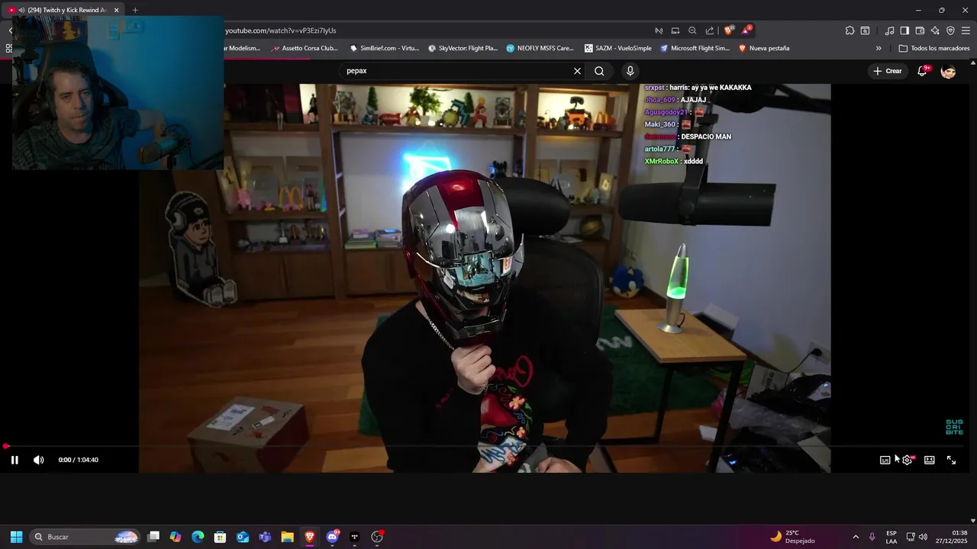Open the taskbar volume control

[x=924, y=537]
